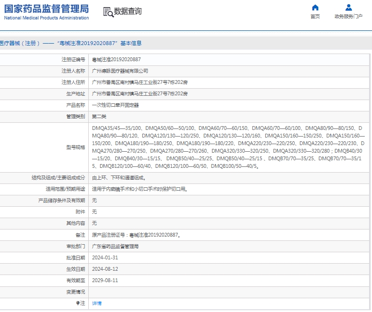Click the 型号规格 row label
The image size is (372, 312).
(x=76, y=147)
